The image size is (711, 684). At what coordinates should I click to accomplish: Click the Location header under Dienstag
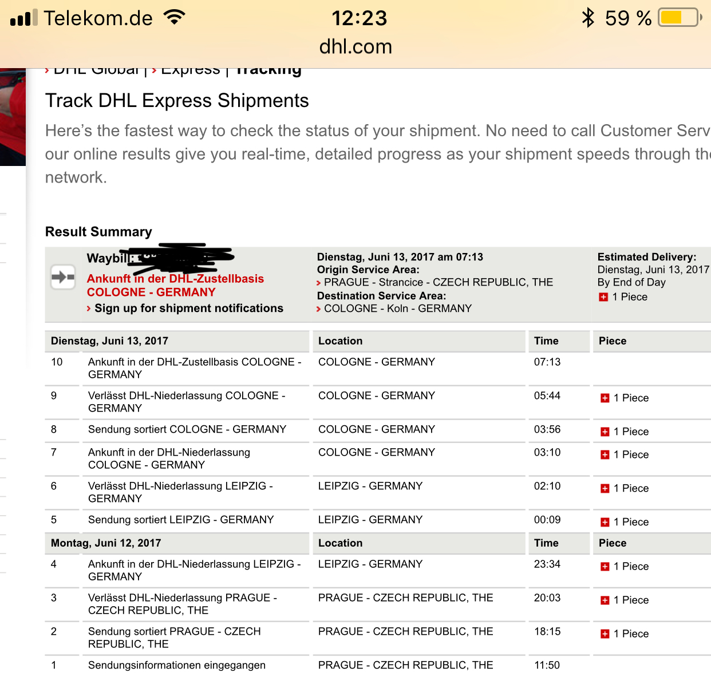coord(340,341)
